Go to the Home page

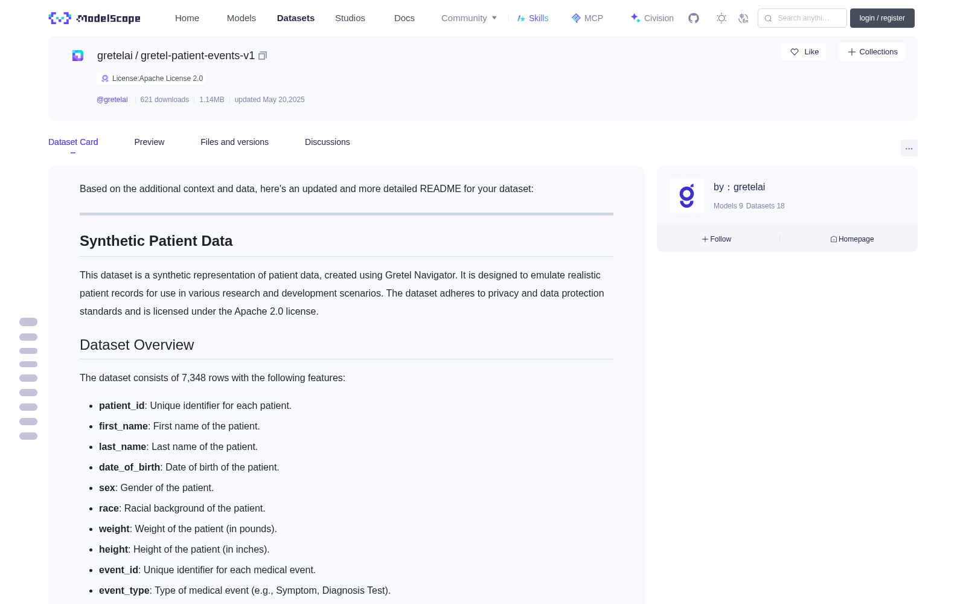click(x=187, y=18)
